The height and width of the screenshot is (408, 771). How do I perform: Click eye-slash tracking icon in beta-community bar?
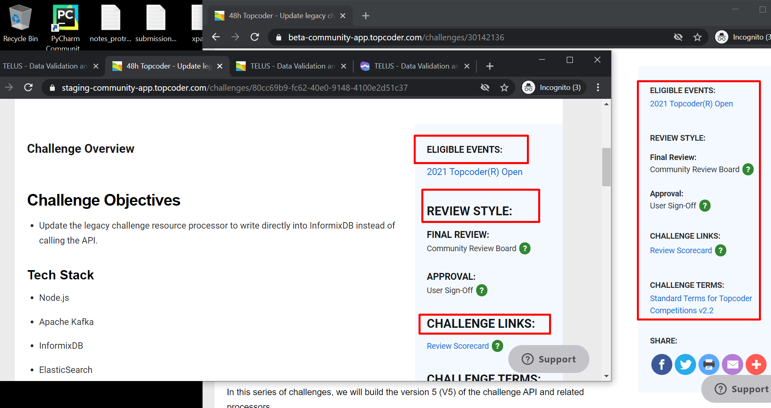pyautogui.click(x=678, y=37)
